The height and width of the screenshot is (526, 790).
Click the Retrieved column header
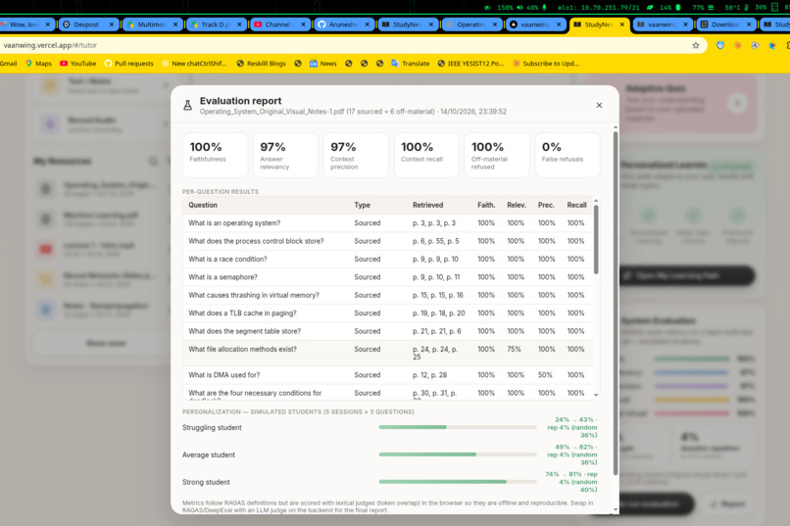pos(427,205)
